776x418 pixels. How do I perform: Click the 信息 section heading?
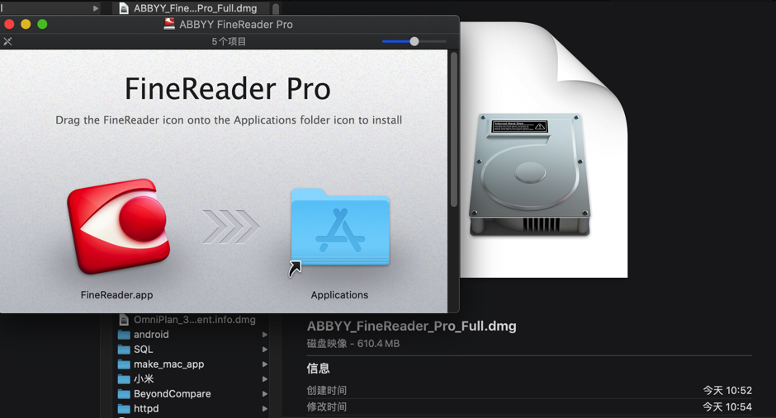[x=318, y=368]
